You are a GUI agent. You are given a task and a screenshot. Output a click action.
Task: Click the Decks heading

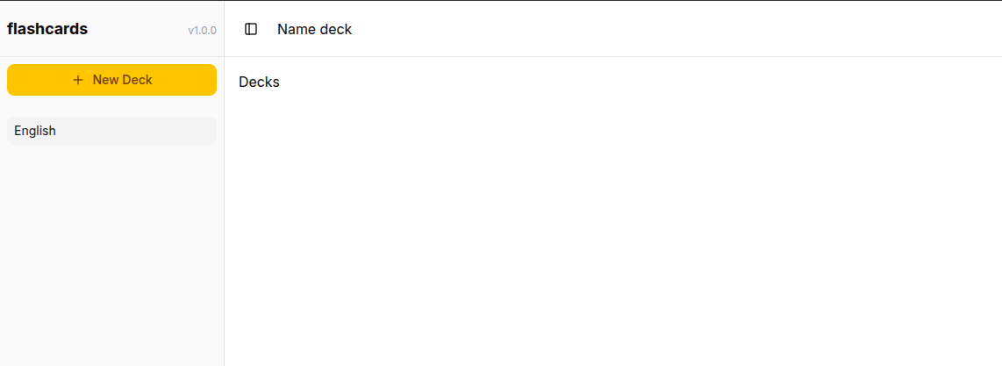(259, 83)
